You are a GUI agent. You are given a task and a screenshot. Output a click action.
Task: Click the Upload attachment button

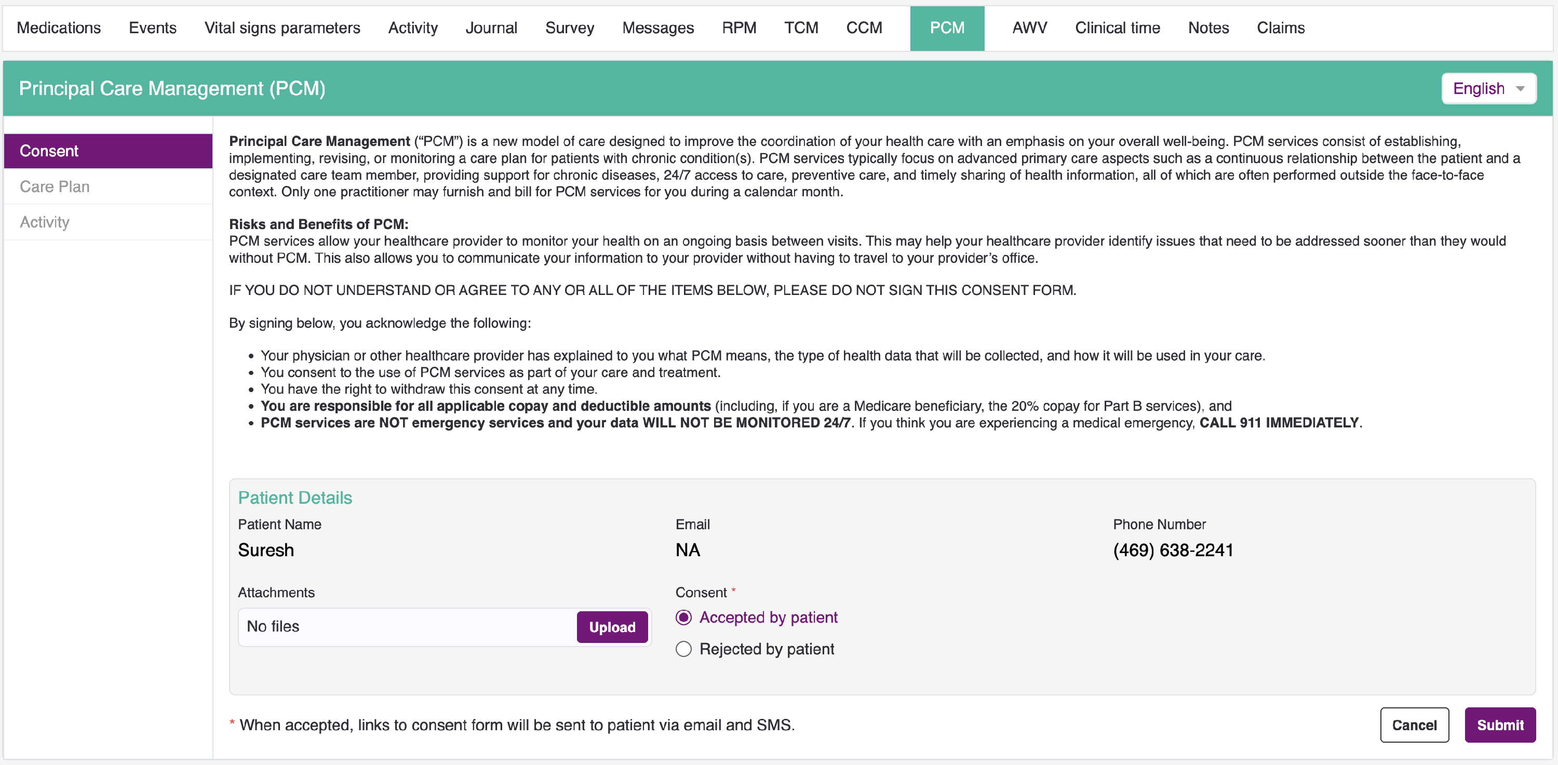point(611,627)
